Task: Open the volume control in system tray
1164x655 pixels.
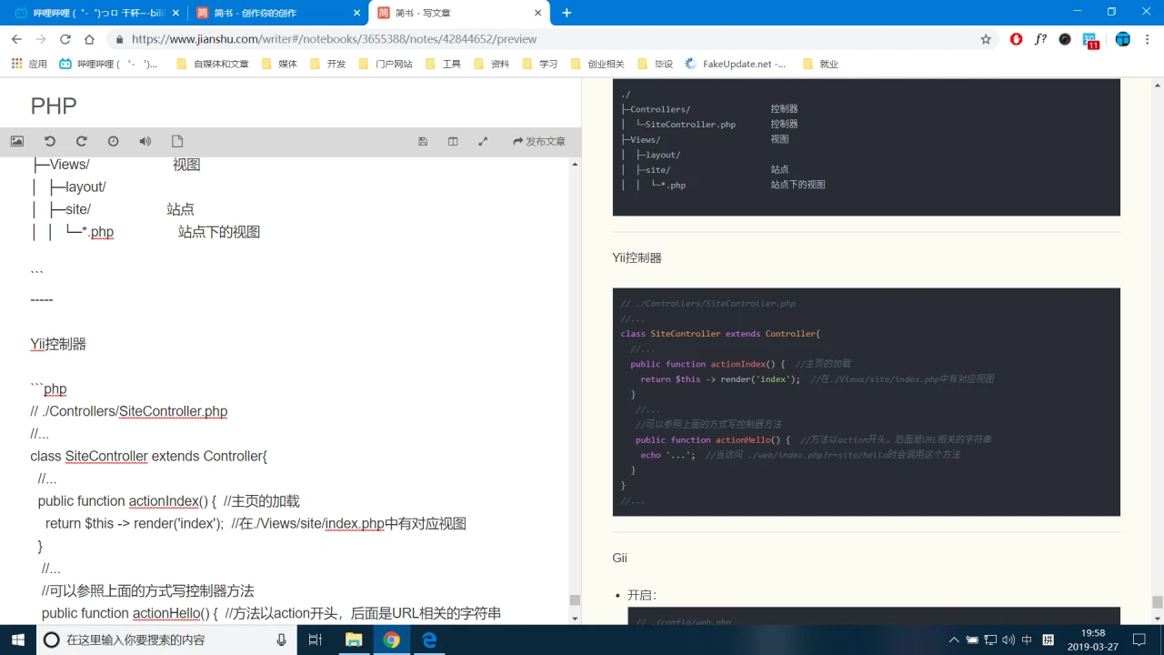Action: 1008,640
